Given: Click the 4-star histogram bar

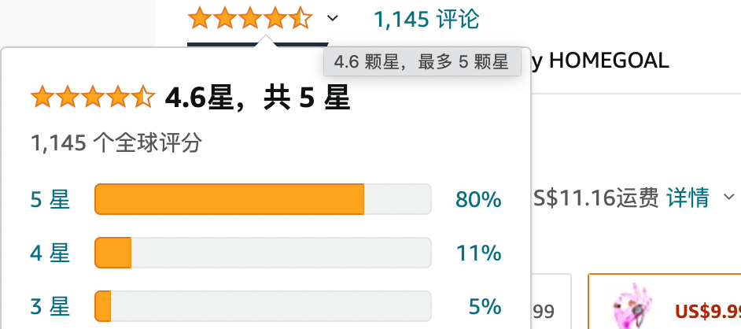Looking at the screenshot, I should point(263,253).
